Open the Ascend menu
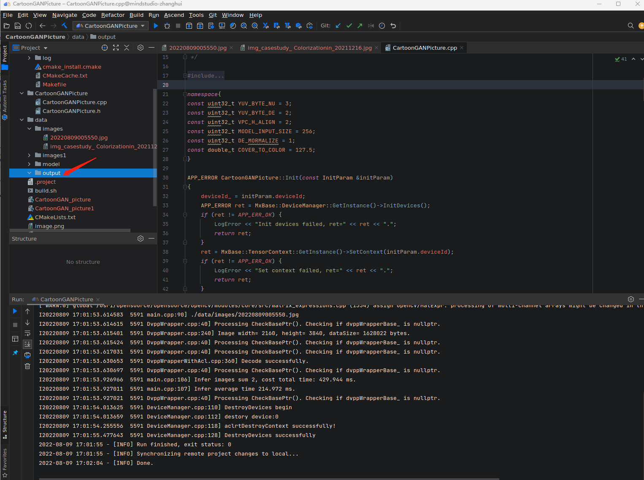The image size is (644, 480). 174,15
